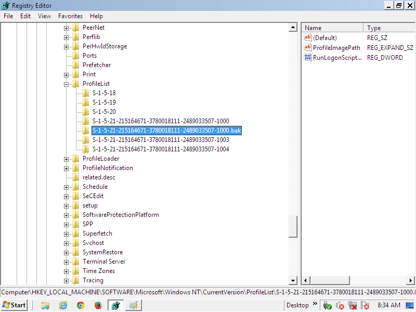Image resolution: width=416 pixels, height=312 pixels.
Task: Collapse the ProfileList key
Action: [x=67, y=84]
